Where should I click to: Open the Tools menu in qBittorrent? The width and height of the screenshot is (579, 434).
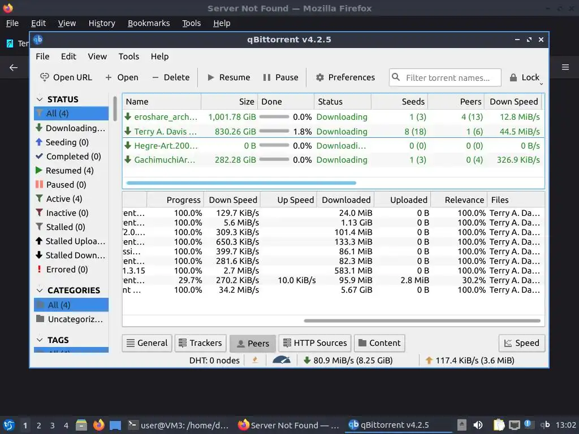click(128, 57)
